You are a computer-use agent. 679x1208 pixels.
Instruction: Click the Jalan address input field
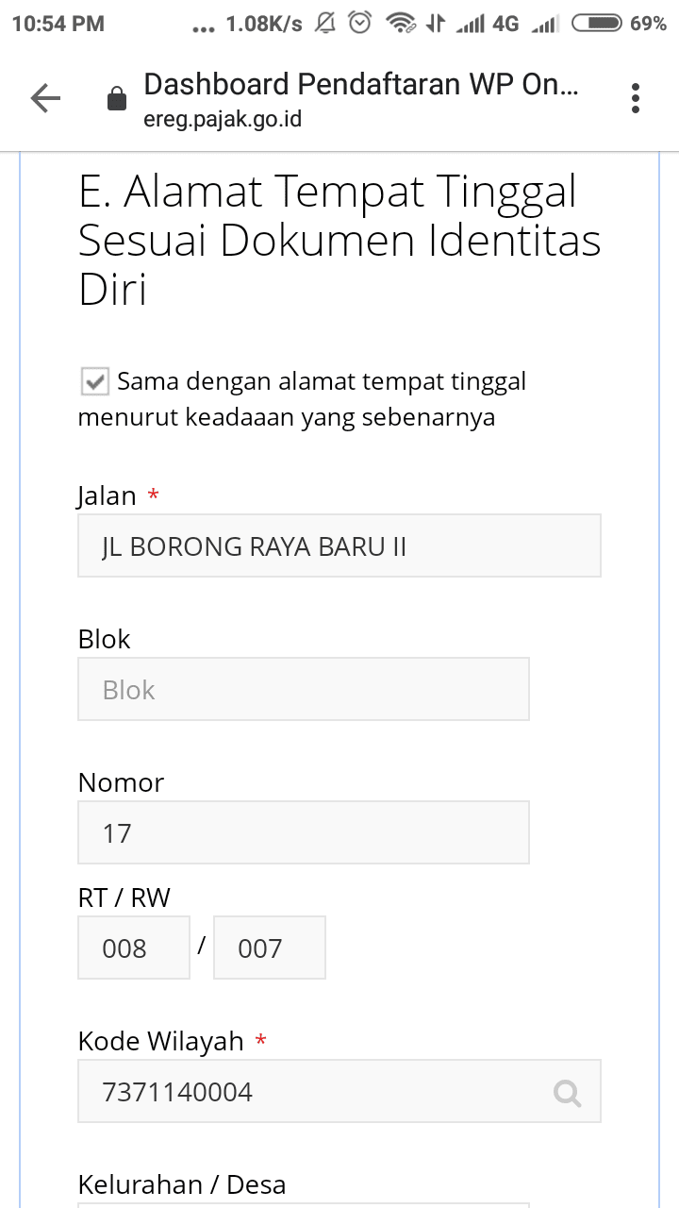(339, 545)
